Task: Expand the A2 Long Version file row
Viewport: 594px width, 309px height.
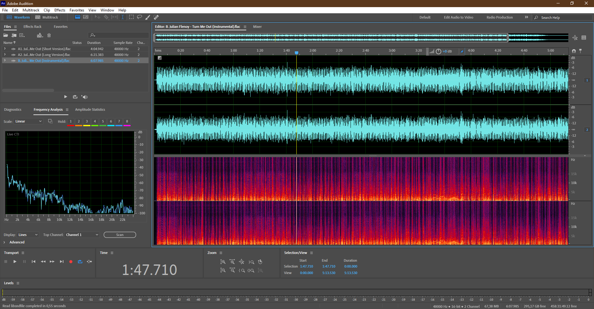Action: (x=5, y=55)
